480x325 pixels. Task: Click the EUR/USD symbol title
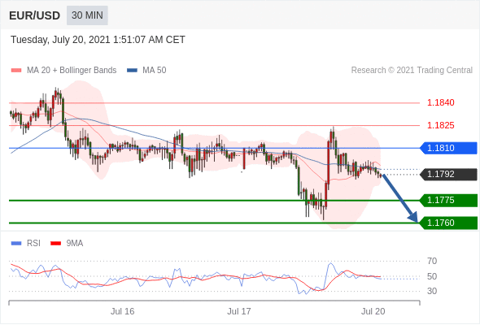tap(35, 15)
